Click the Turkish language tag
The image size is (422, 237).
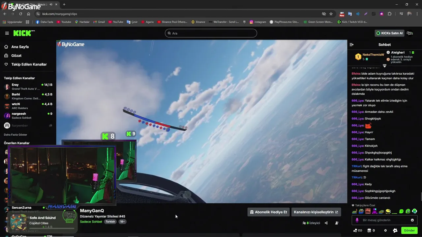point(110,222)
